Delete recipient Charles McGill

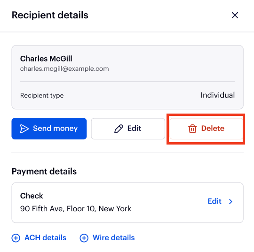coord(206,129)
